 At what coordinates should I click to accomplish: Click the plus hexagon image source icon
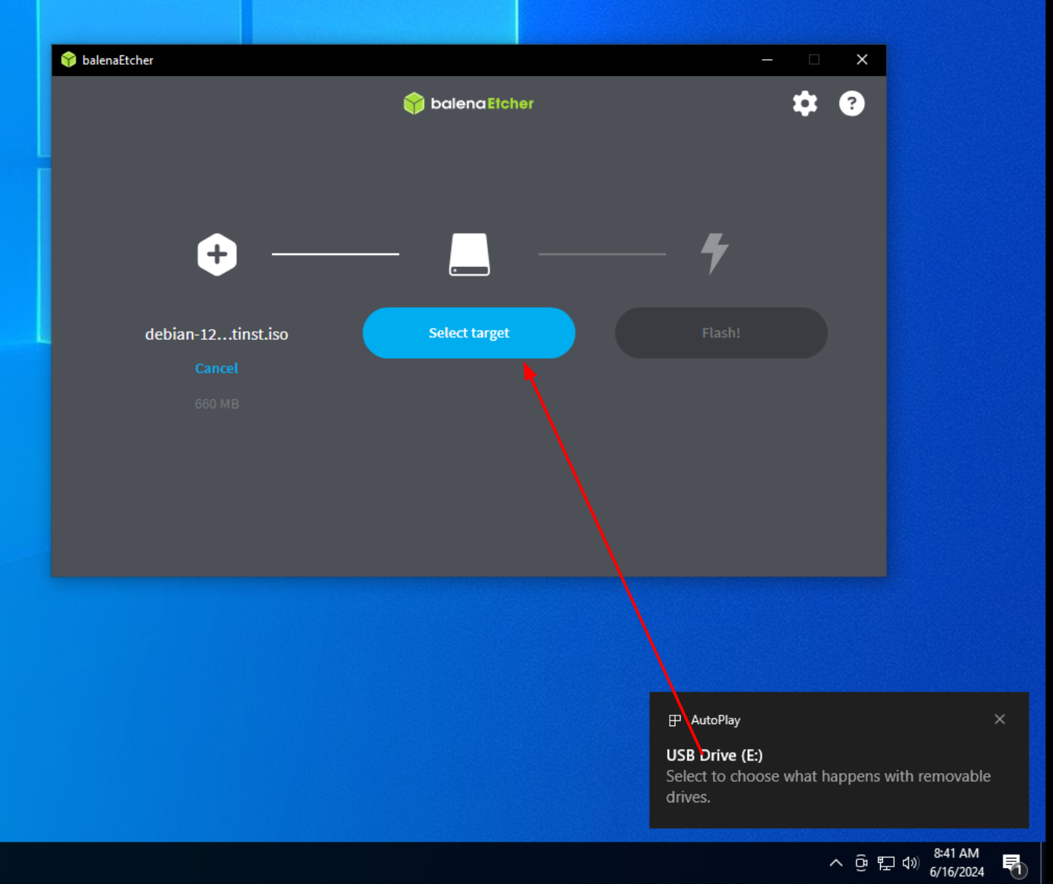click(x=217, y=255)
